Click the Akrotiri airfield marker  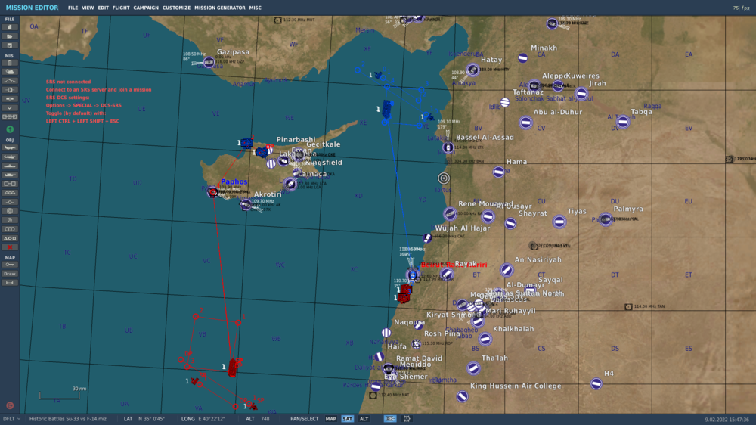pyautogui.click(x=246, y=204)
